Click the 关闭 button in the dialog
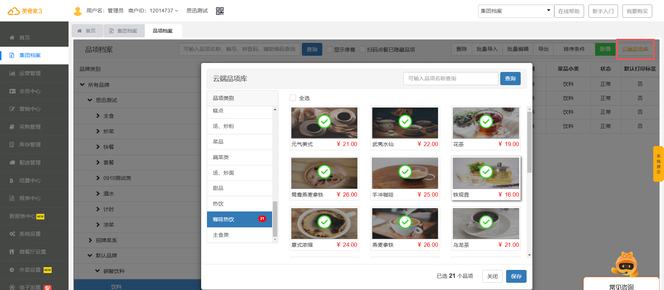The image size is (664, 290). click(x=492, y=276)
